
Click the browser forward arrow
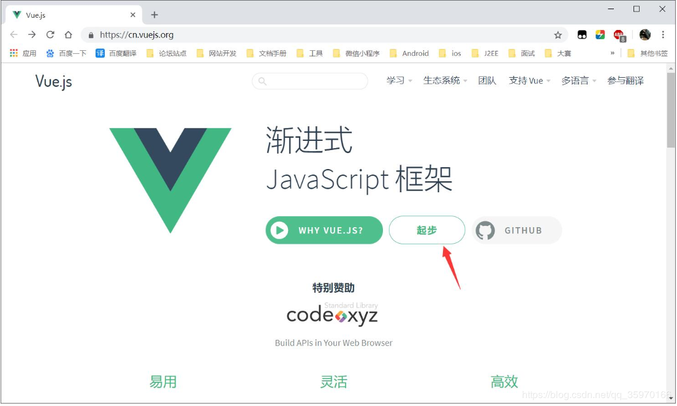pos(32,34)
